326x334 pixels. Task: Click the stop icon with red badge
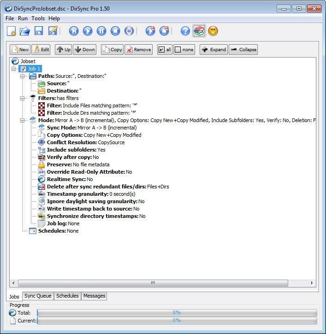point(164,31)
